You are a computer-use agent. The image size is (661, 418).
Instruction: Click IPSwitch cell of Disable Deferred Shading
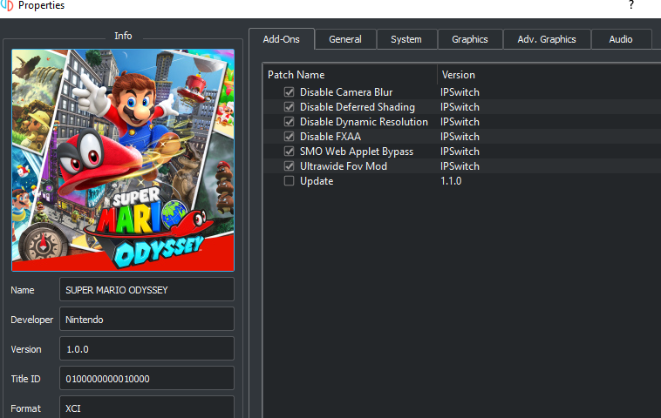coord(460,107)
